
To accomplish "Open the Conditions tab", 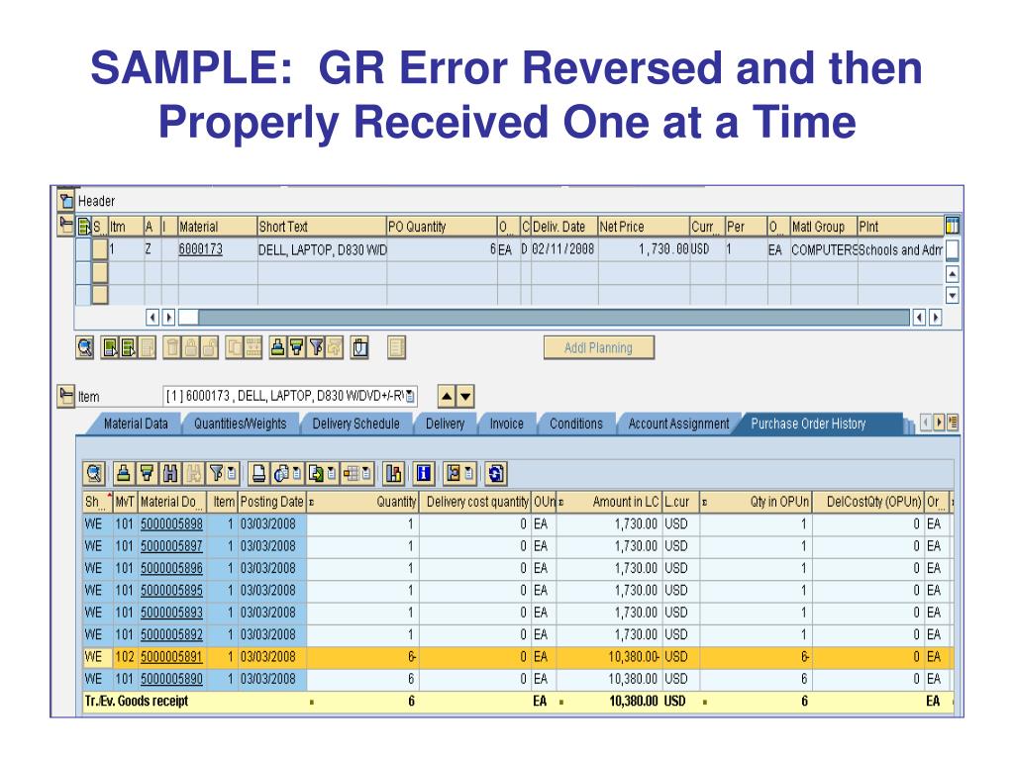I will [576, 424].
